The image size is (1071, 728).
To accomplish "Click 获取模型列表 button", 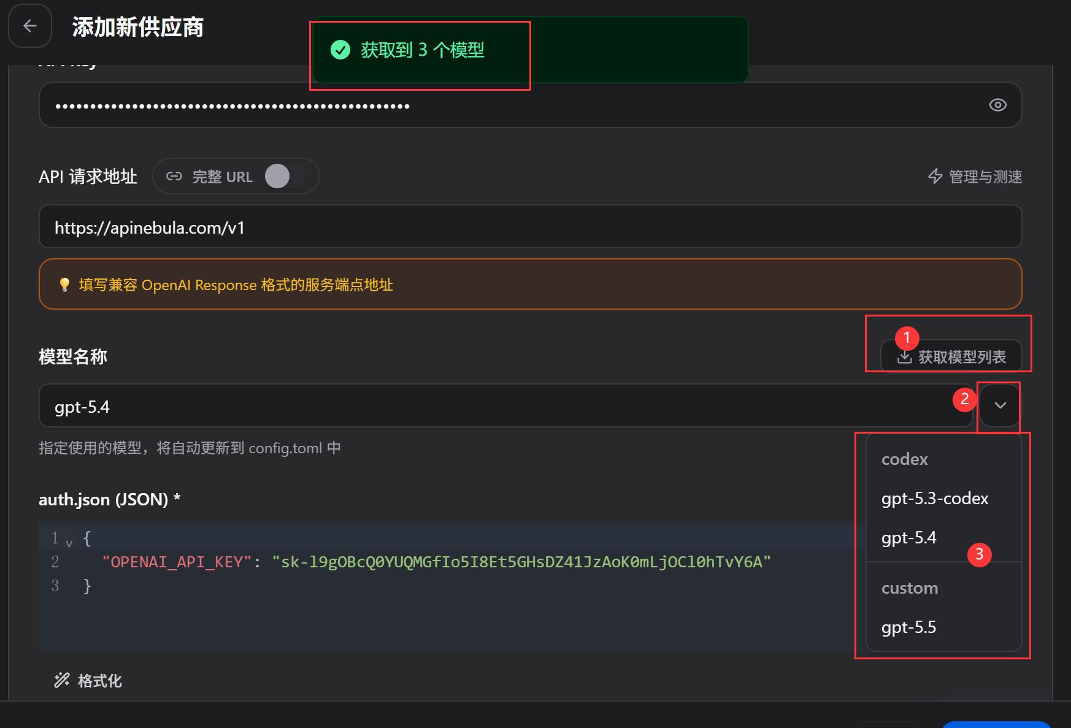I will pyautogui.click(x=951, y=356).
